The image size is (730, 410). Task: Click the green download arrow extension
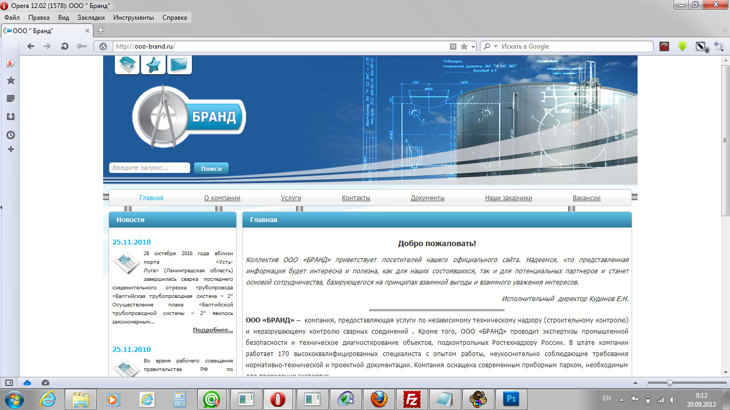click(682, 46)
